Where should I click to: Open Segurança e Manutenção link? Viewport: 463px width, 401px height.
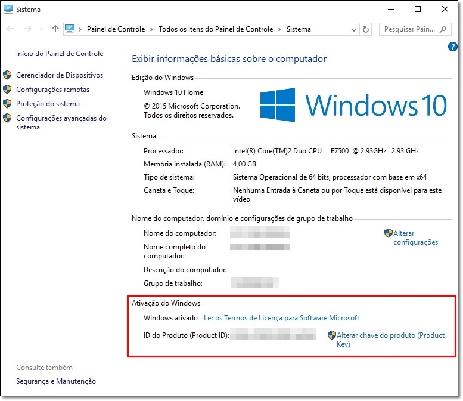tap(56, 381)
